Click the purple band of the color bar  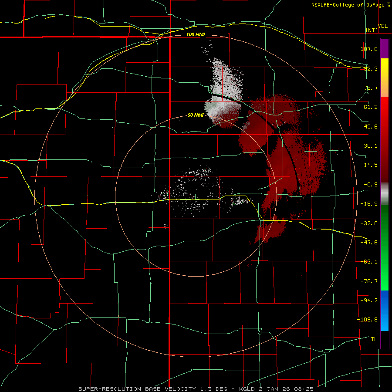click(385, 48)
